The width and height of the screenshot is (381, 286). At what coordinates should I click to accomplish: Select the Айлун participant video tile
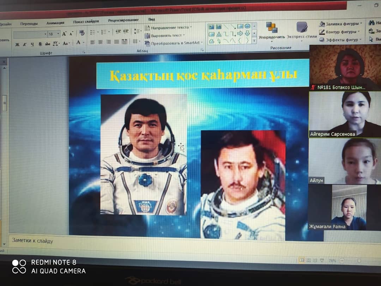[345, 161]
